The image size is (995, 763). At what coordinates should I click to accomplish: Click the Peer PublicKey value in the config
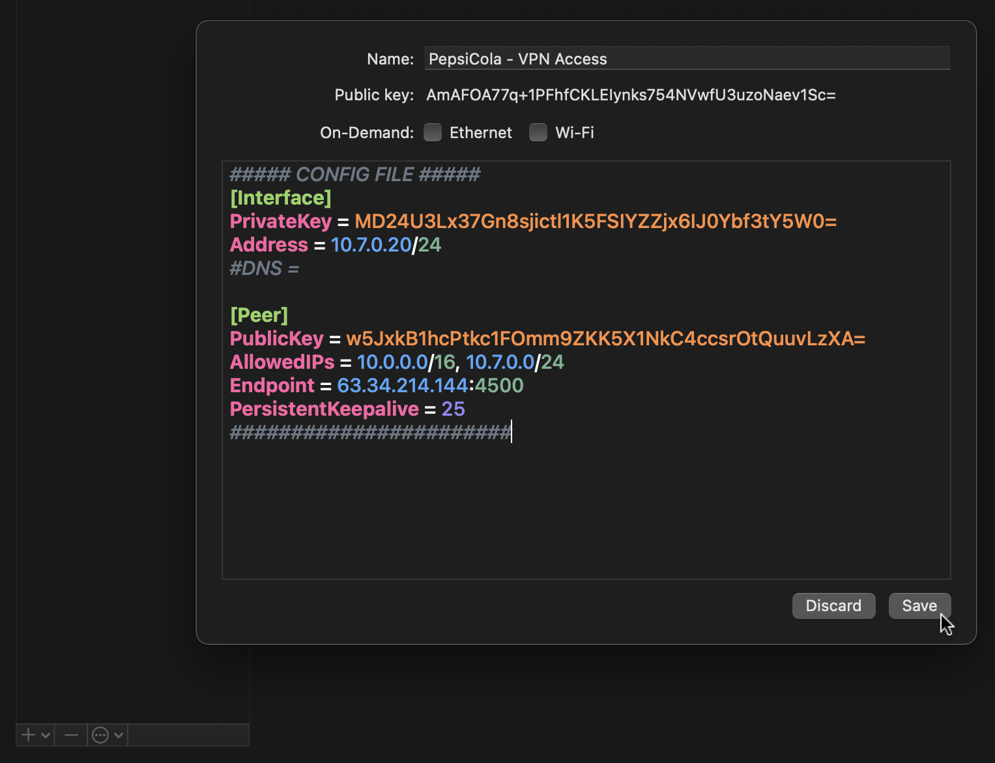pyautogui.click(x=605, y=339)
